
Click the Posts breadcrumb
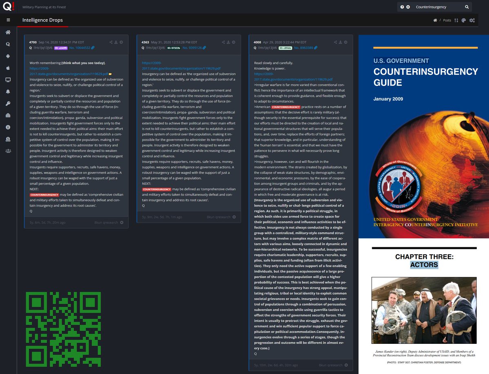pyautogui.click(x=447, y=20)
